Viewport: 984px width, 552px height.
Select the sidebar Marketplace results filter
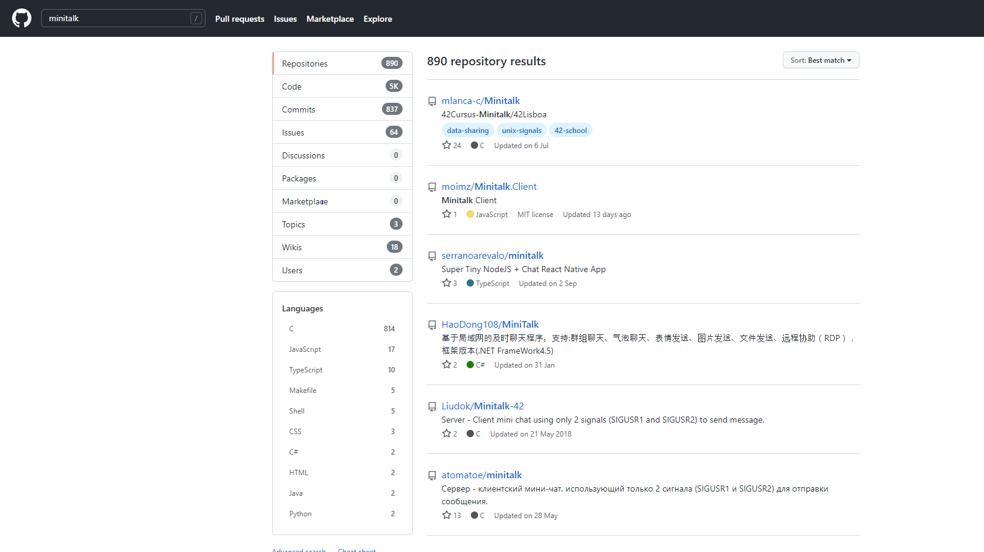(x=342, y=201)
